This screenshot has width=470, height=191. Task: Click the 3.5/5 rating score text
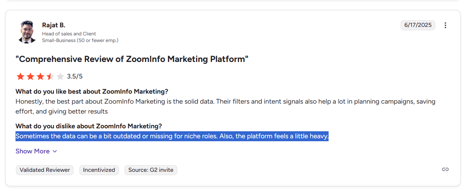coord(75,76)
